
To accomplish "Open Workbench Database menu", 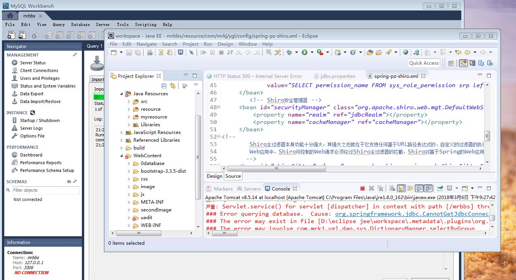I will coord(80,24).
